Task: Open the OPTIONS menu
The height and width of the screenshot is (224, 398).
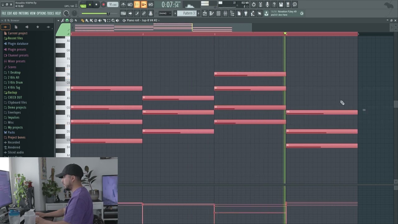Action: coord(41,13)
